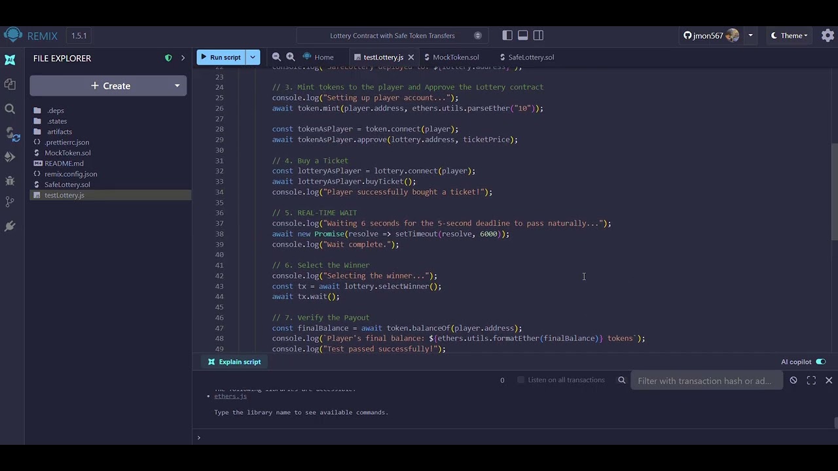Zoom out the editor font
The width and height of the screenshot is (838, 471).
click(x=276, y=57)
